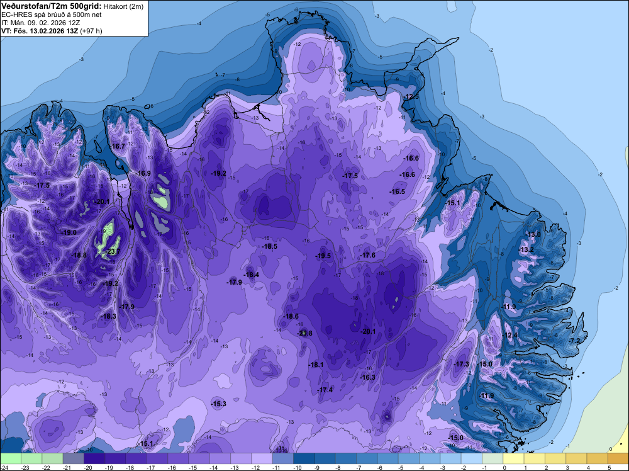Select the -13.2 temperature label
629x471 pixels.
point(526,250)
